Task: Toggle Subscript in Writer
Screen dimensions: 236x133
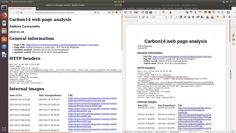Action: pyautogui.click(x=202, y=17)
